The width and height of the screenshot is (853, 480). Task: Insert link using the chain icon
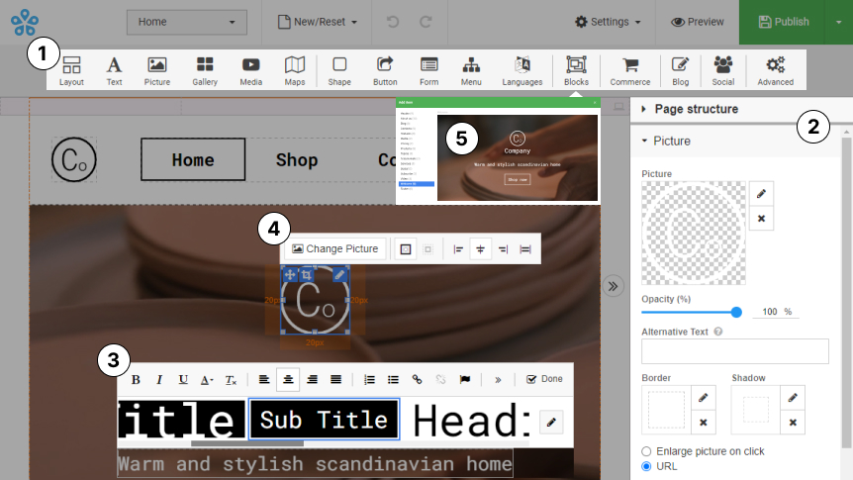coord(417,379)
